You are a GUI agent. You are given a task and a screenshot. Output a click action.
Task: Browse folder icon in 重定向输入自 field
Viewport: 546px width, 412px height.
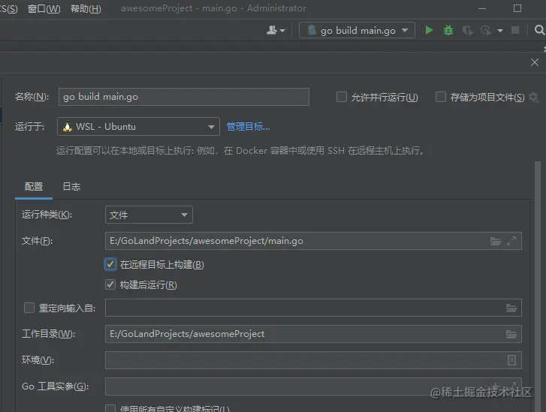(511, 308)
